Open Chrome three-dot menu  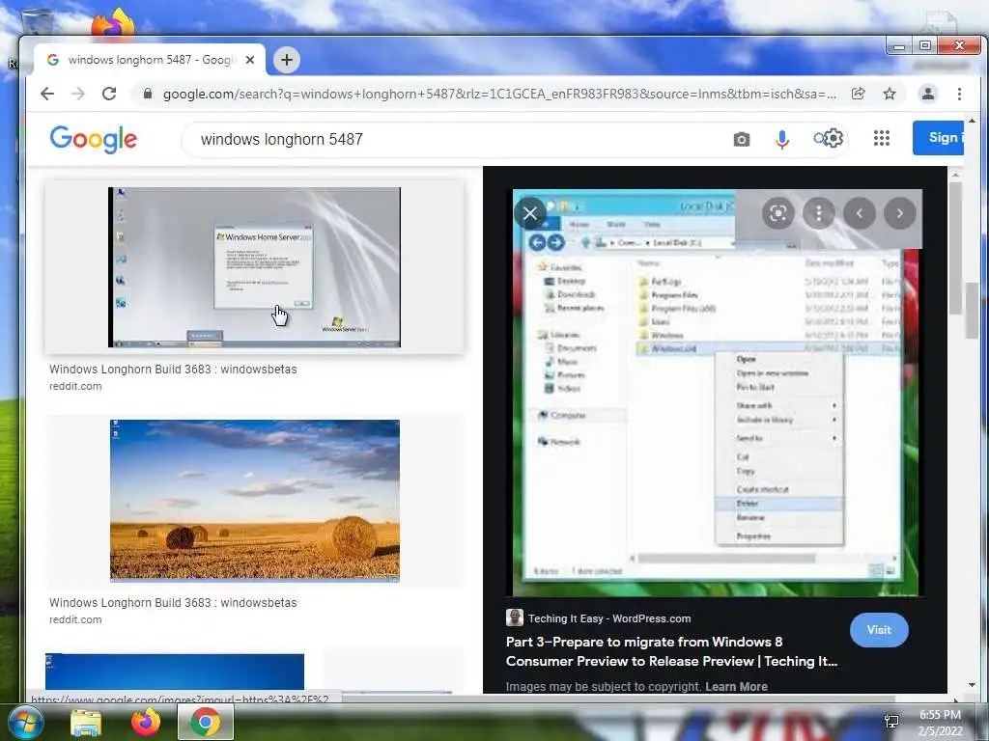tap(959, 94)
